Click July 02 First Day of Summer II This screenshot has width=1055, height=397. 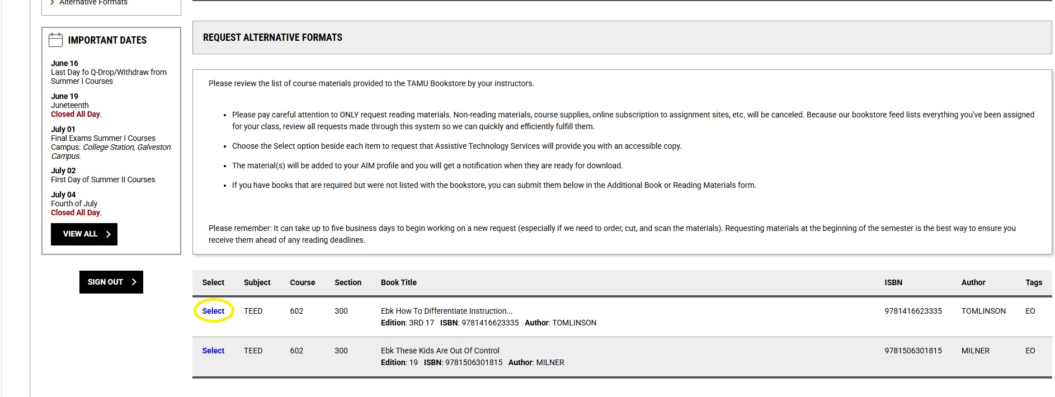[103, 175]
